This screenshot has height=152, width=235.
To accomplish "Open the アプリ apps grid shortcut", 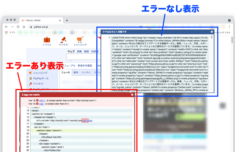I will point(10,32).
